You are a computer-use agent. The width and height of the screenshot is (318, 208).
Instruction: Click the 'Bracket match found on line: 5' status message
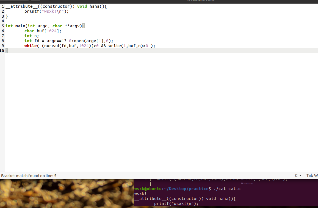29,176
